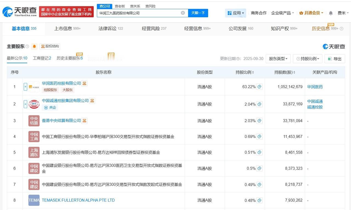
Task: Click the orange alert bell beside 主要股东
Action: pos(34,46)
